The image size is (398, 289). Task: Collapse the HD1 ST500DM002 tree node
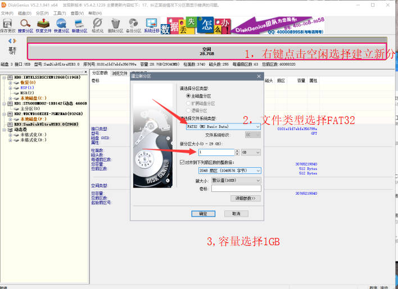click(4, 104)
